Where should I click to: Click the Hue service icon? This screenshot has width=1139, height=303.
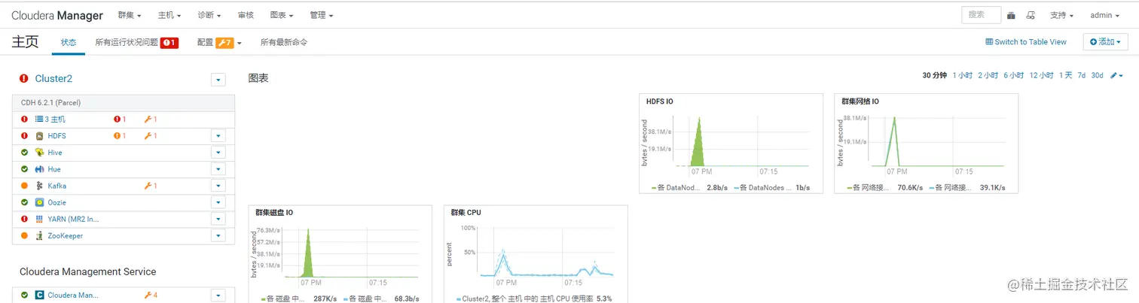[x=40, y=169]
